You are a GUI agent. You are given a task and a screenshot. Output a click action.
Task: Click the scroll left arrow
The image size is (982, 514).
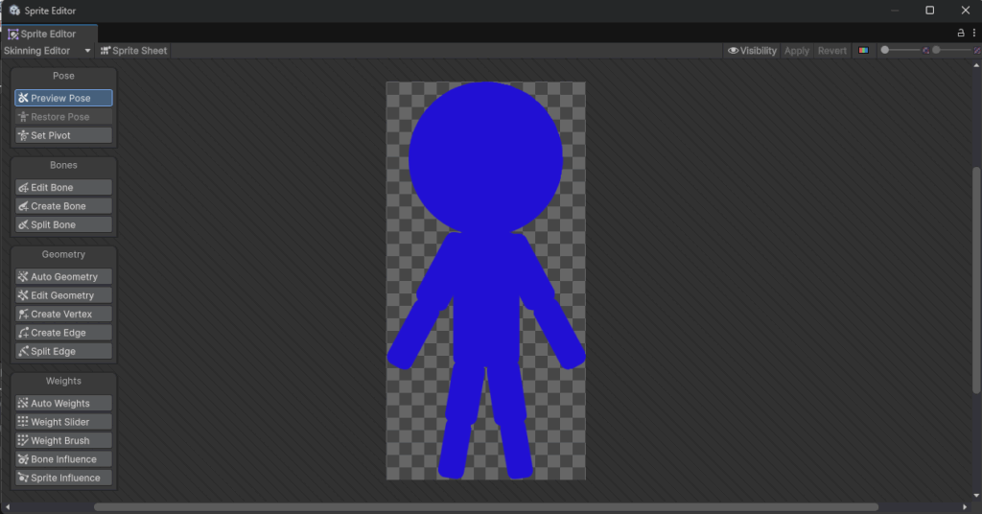pos(8,507)
